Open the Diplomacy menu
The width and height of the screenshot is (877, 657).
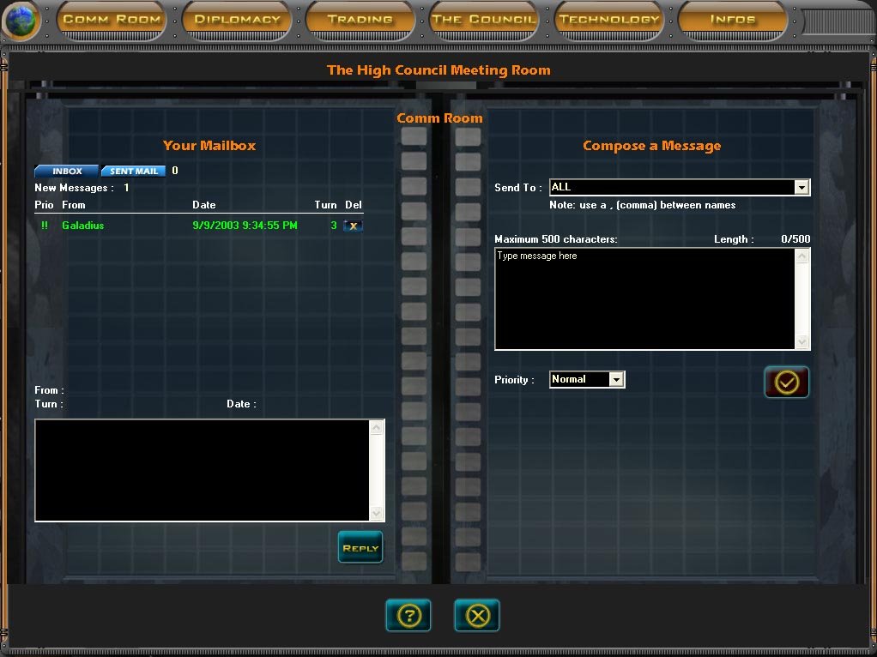237,20
